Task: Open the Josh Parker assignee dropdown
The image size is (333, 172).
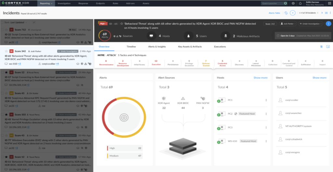Action: point(288,24)
